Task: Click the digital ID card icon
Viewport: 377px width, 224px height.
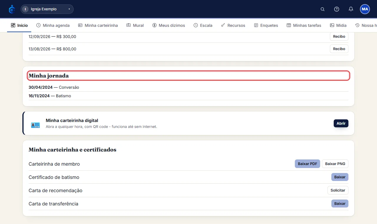Action: coord(35,125)
